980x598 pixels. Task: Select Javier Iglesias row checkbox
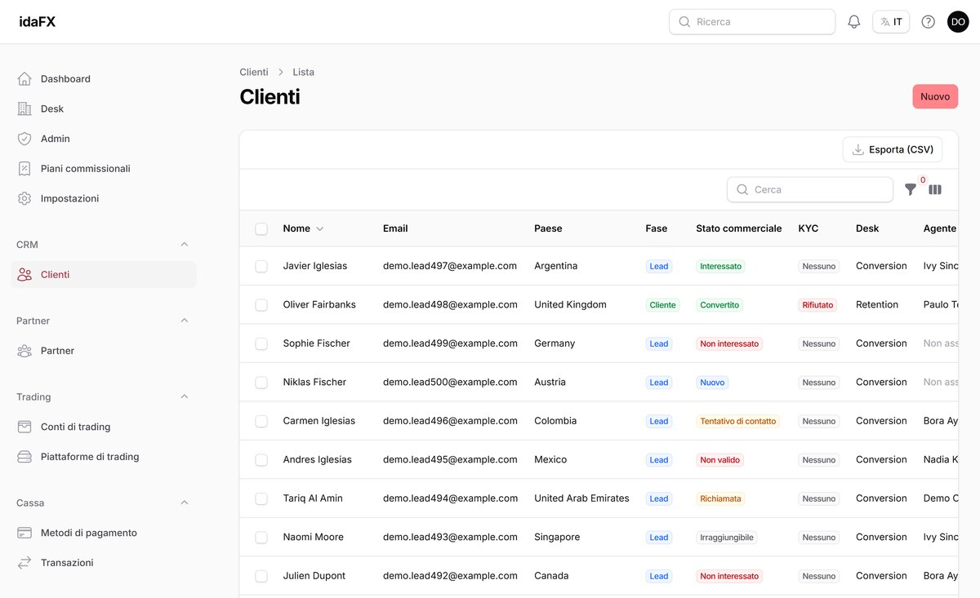pyautogui.click(x=261, y=267)
